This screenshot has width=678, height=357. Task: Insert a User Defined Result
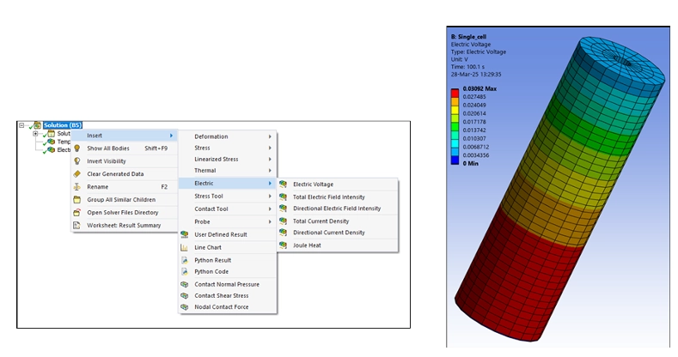click(x=221, y=234)
